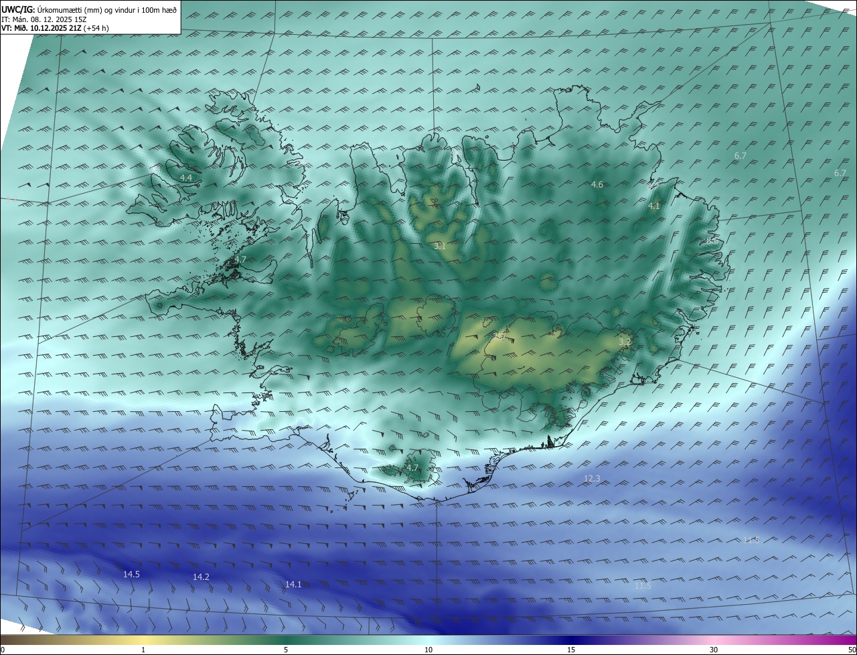Viewport: 857px width, 655px height.
Task: Click the colour scale tick labelled 5
Action: 286,650
